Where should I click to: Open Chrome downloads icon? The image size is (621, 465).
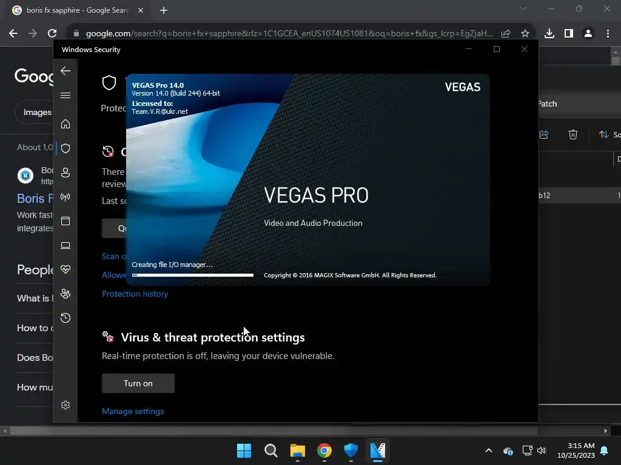(x=549, y=34)
